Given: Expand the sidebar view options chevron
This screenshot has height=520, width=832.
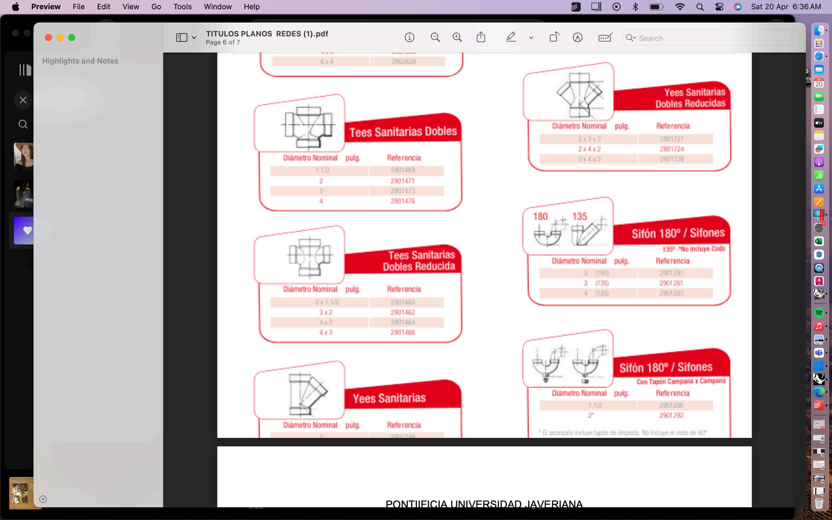Looking at the screenshot, I should pos(194,38).
